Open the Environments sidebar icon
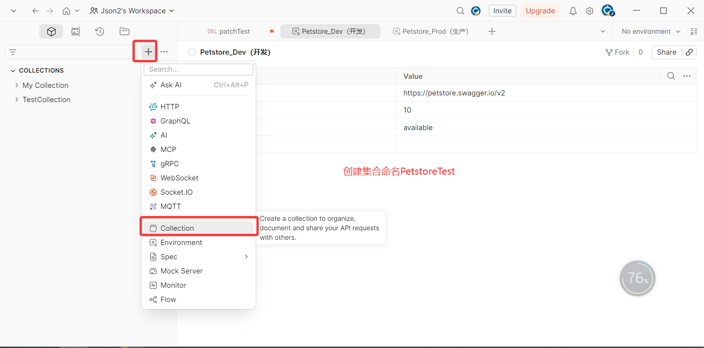 pyautogui.click(x=75, y=31)
